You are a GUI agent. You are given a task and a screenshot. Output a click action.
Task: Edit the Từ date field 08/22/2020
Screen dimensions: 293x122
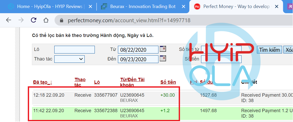(138, 50)
